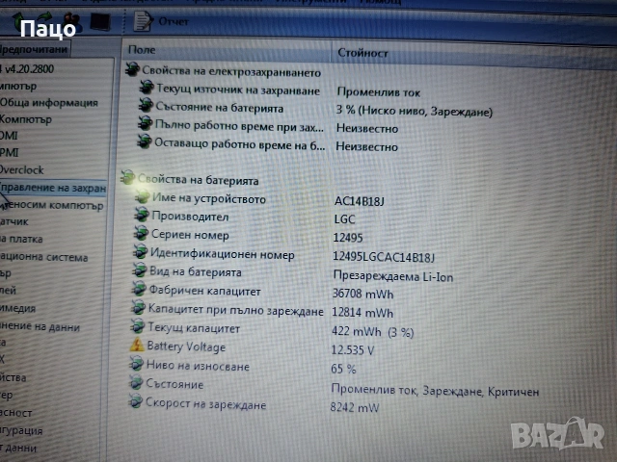Select the '3 % (Ниско ниво, Зареждане)' value
The image size is (617, 462).
coord(414,112)
